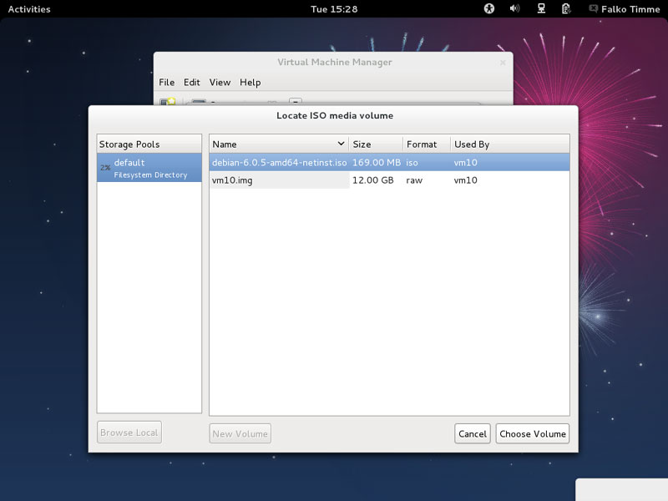Click the battery power status icon
668x501 pixels.
(x=566, y=9)
